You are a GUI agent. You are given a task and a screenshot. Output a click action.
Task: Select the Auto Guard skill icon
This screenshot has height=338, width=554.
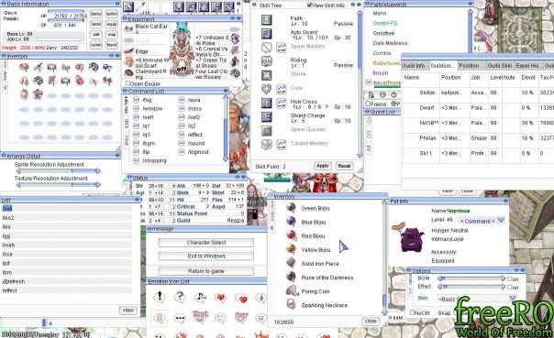click(x=266, y=34)
